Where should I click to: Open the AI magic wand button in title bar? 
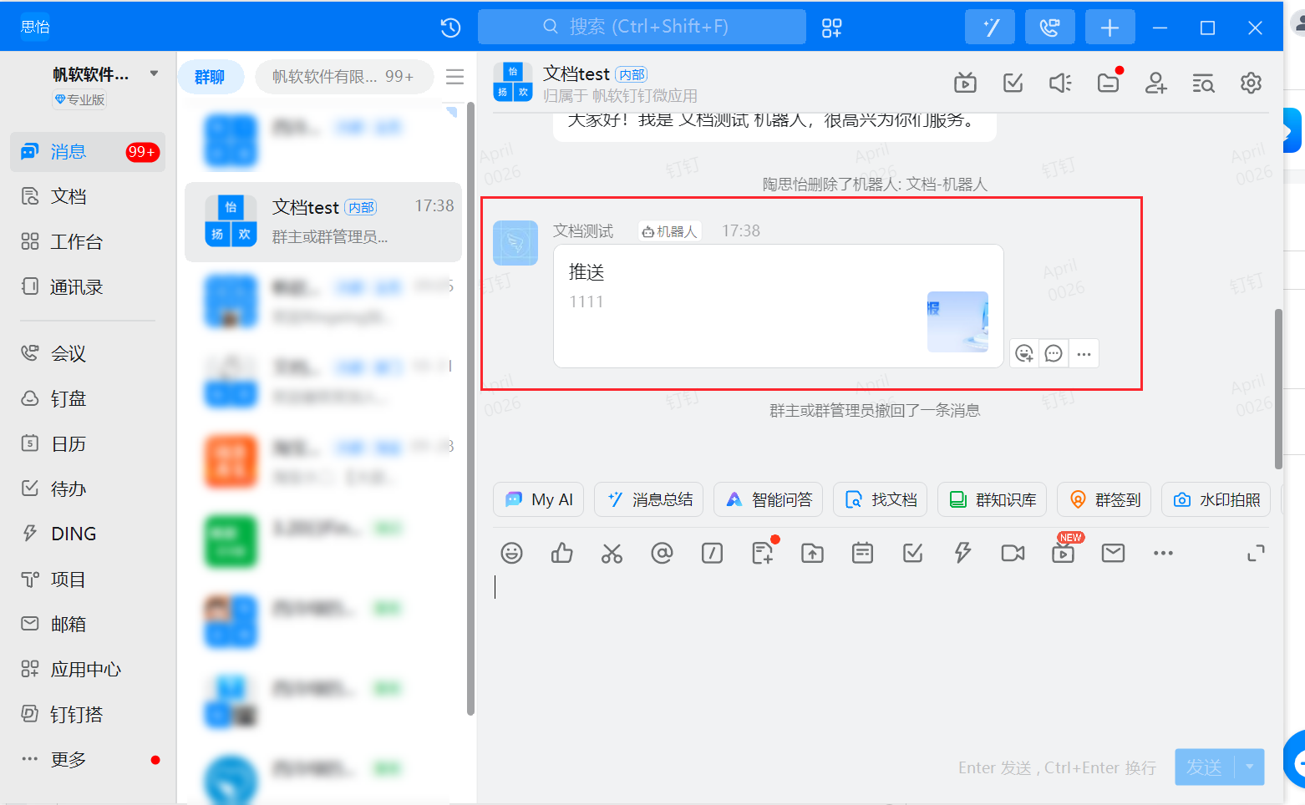(x=990, y=28)
